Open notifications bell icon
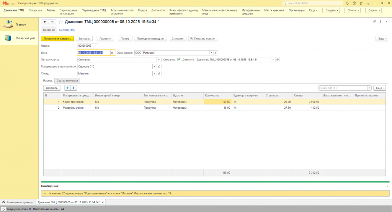 [x=347, y=3]
